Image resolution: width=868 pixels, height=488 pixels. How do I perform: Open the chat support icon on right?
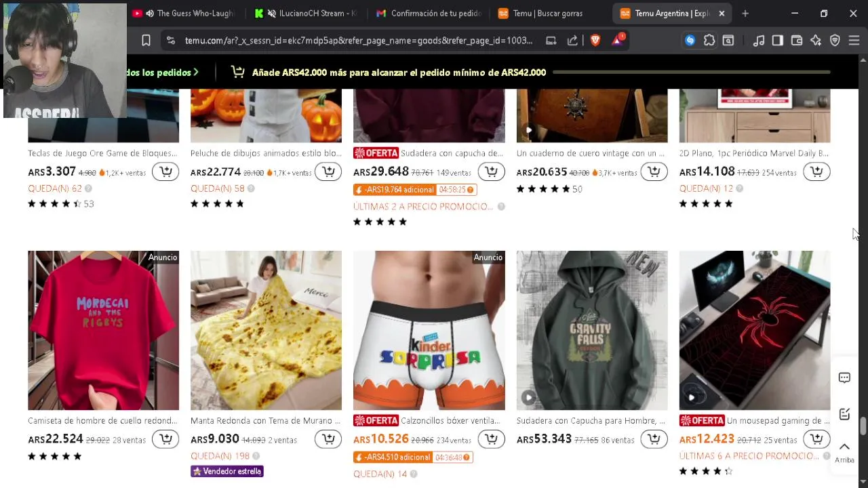pos(844,378)
